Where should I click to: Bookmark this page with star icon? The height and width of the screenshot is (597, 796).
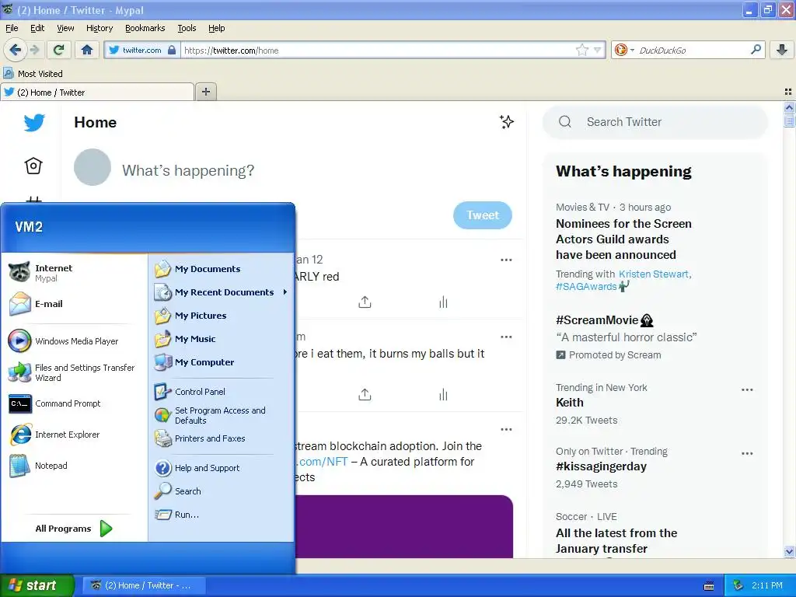pos(581,50)
